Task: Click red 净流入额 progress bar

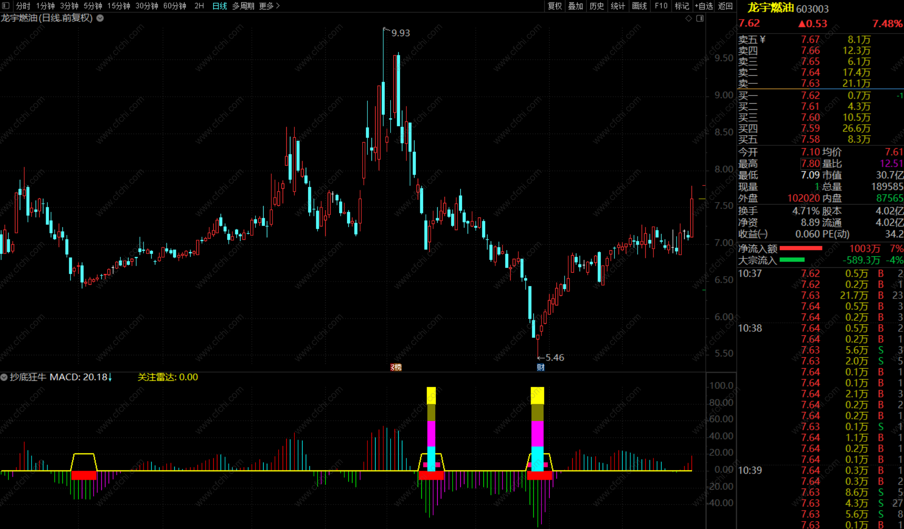Action: (801, 248)
